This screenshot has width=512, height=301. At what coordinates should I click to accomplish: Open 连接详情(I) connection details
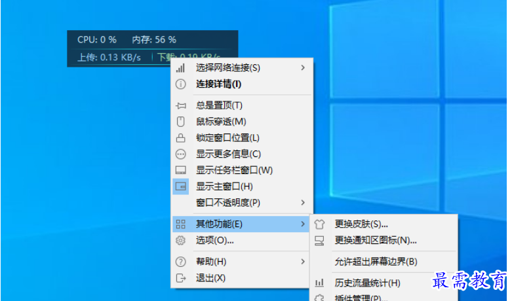242,84
